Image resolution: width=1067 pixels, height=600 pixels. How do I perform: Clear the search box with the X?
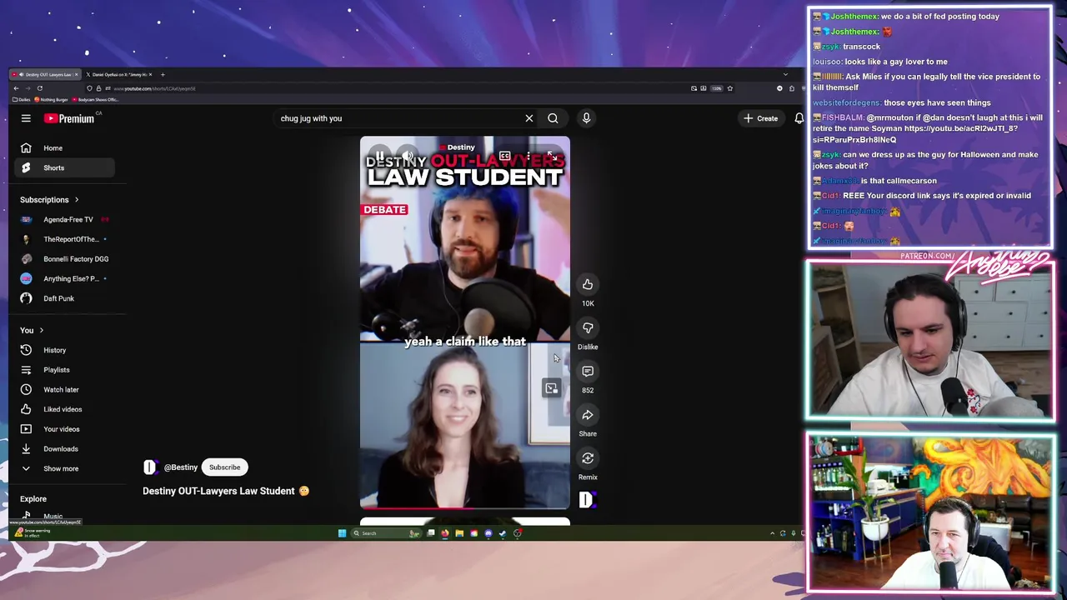click(x=528, y=118)
